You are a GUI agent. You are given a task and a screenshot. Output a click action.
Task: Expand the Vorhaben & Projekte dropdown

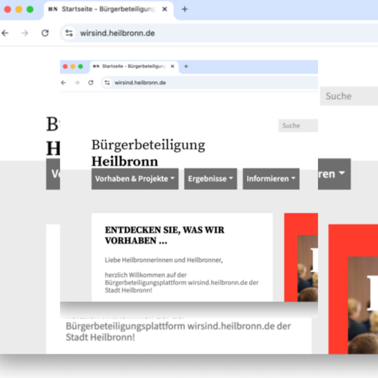click(x=135, y=179)
